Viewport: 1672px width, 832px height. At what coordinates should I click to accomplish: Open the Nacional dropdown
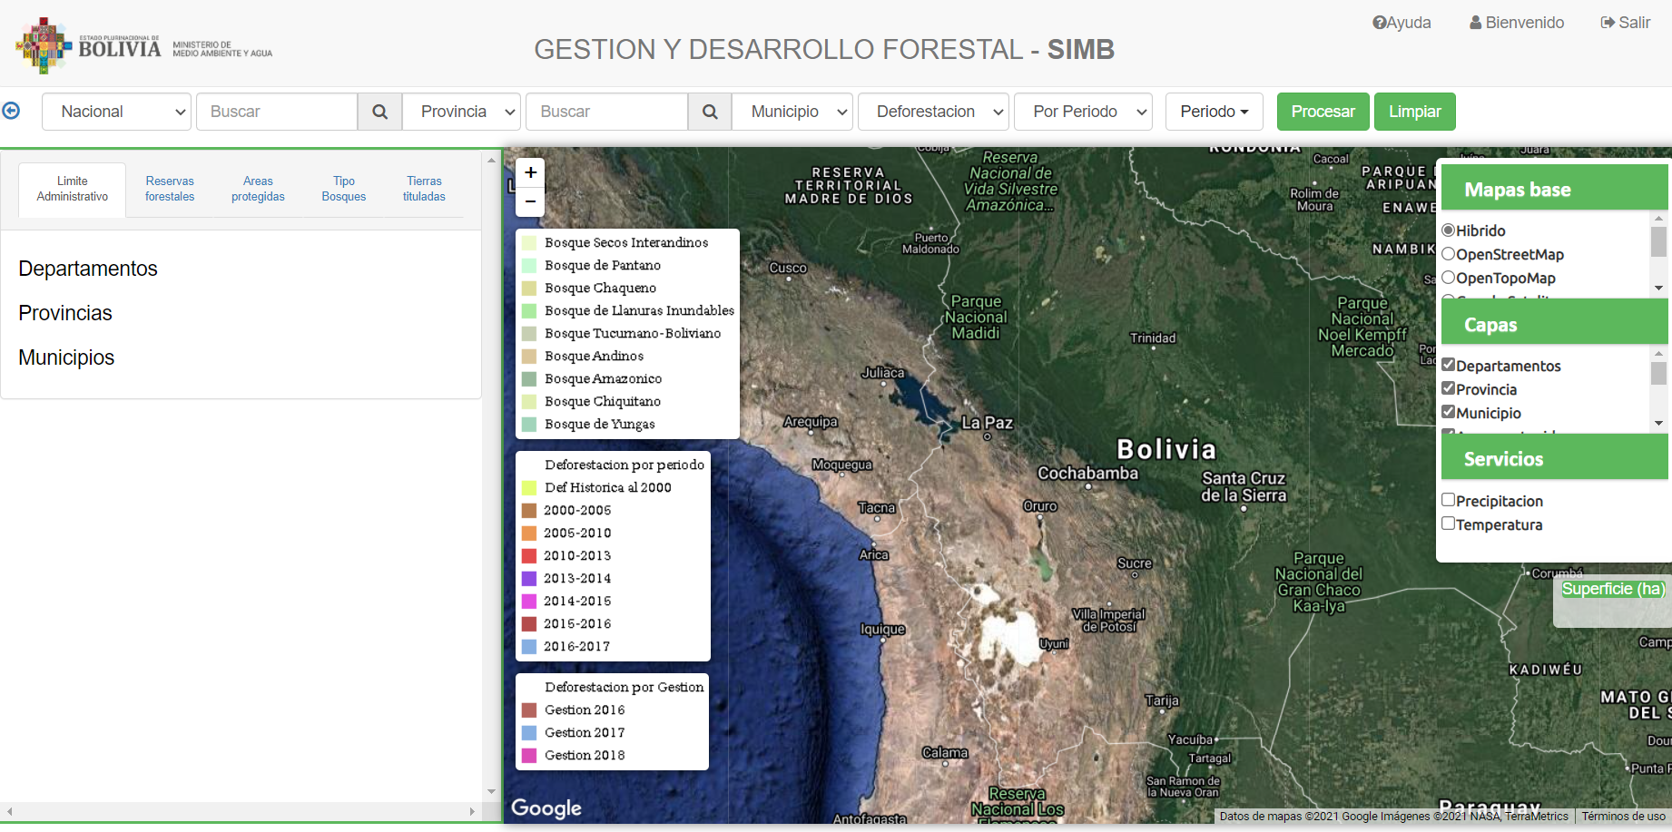[116, 112]
